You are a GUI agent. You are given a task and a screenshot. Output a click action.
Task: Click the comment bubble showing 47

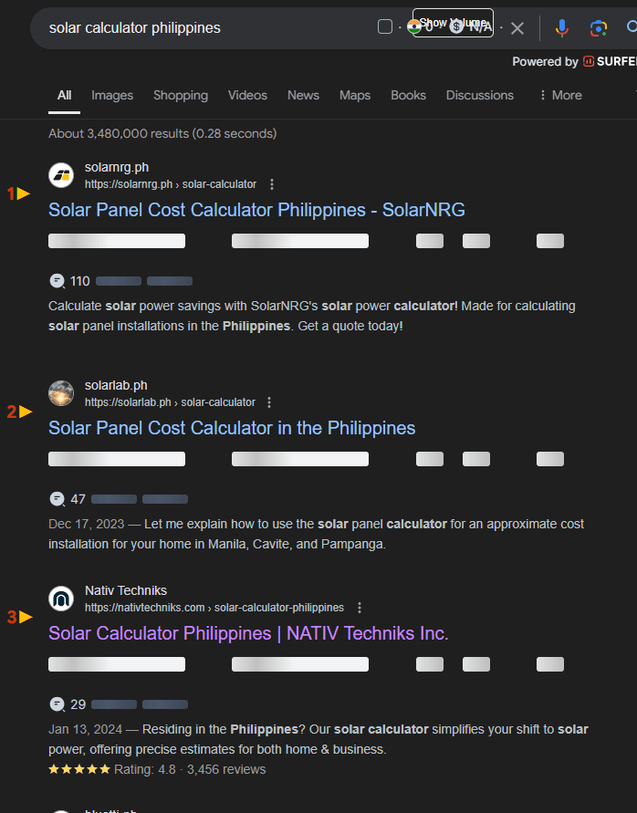click(x=57, y=499)
